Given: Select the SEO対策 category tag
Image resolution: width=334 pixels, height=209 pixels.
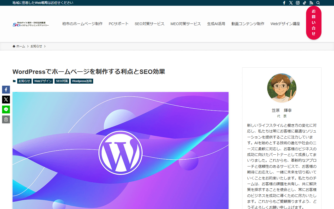Looking at the screenshot, I should [x=62, y=81].
